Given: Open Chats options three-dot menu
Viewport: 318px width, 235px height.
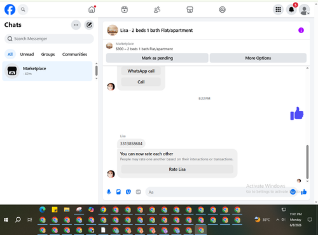Looking at the screenshot, I should click(x=76, y=25).
